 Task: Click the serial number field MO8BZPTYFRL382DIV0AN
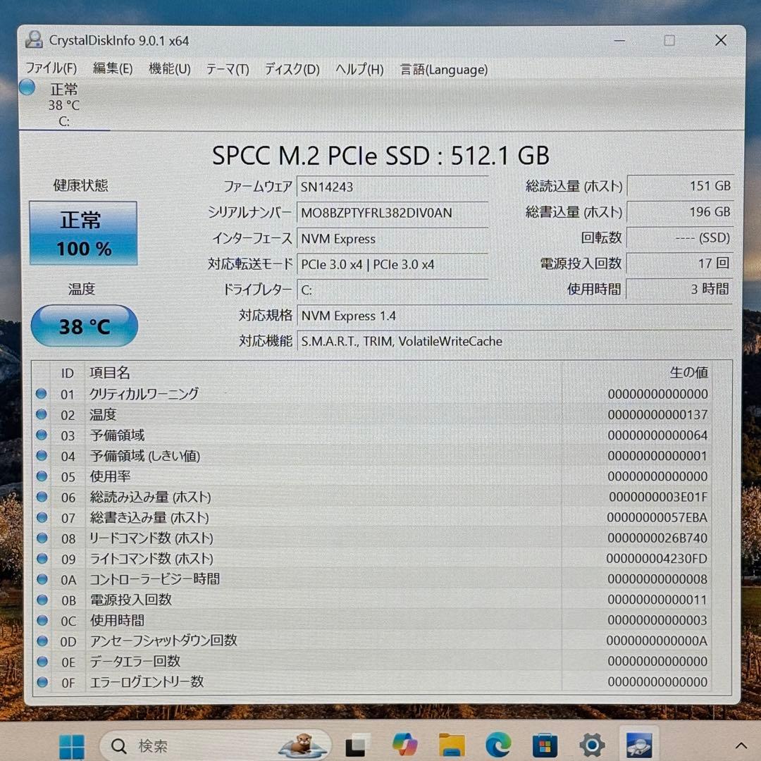pos(392,213)
